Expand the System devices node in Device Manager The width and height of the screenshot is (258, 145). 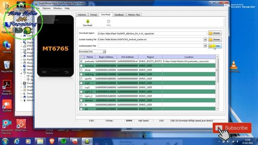point(21,97)
